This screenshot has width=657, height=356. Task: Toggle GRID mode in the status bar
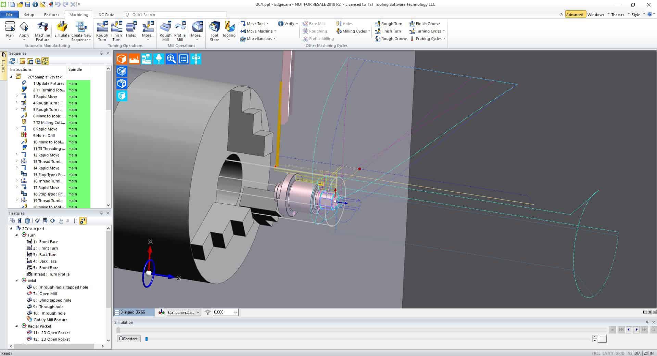[620, 353]
